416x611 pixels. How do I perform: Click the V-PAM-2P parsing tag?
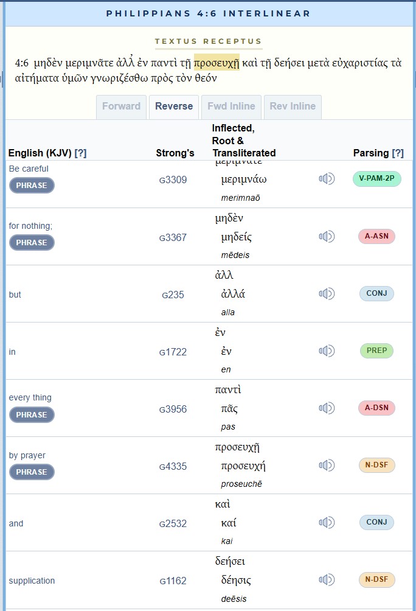click(376, 179)
